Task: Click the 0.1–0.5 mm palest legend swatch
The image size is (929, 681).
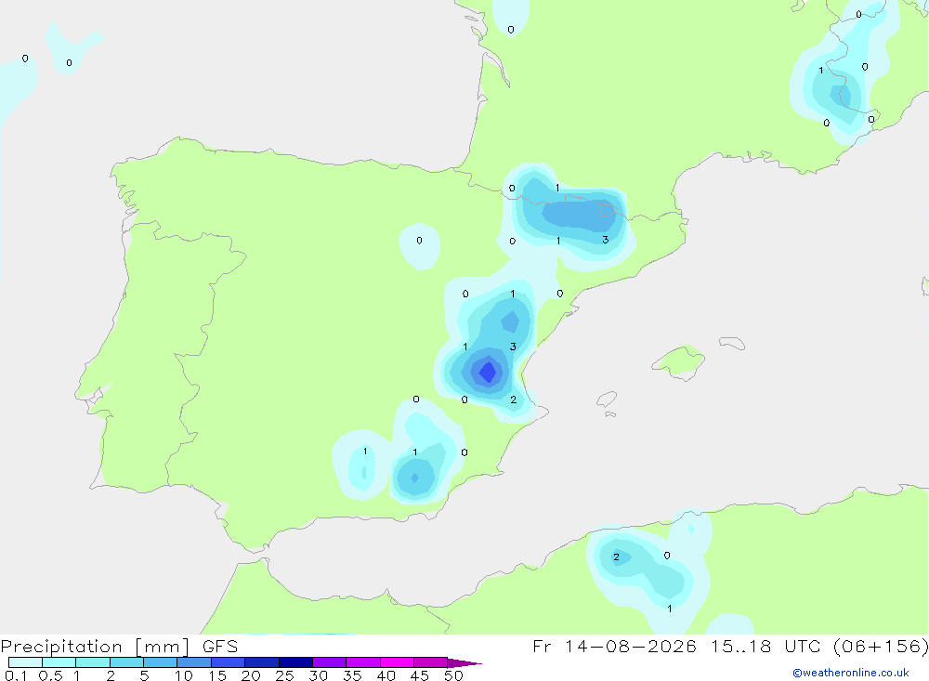Action: click(25, 662)
